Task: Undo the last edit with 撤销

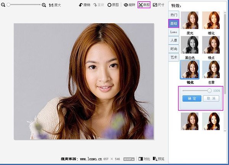Action: (84, 5)
